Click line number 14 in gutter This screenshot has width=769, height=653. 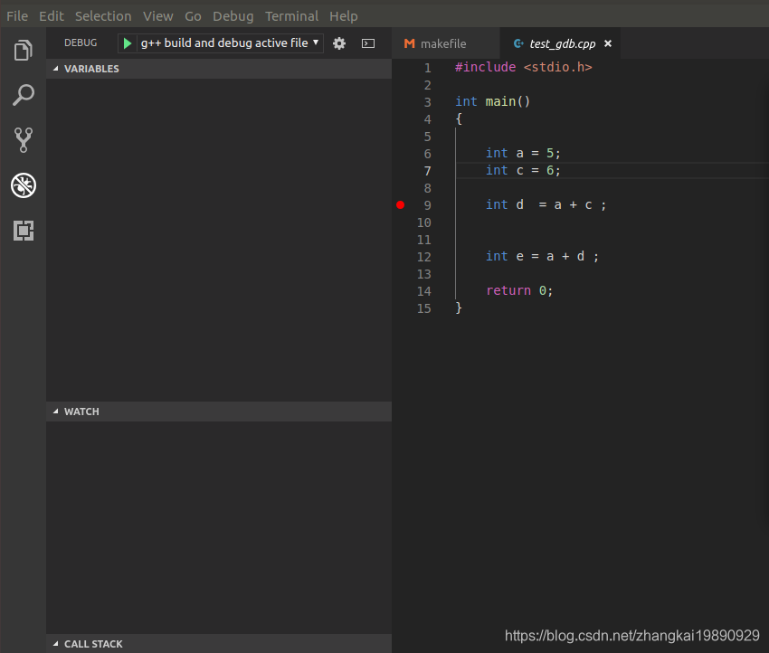coord(423,291)
